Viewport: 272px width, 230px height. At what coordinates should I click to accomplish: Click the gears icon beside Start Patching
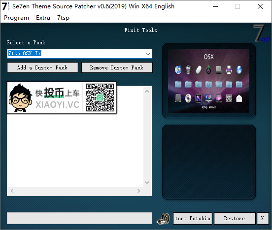click(x=163, y=219)
